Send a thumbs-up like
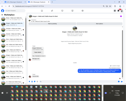 pyautogui.click(x=122, y=82)
